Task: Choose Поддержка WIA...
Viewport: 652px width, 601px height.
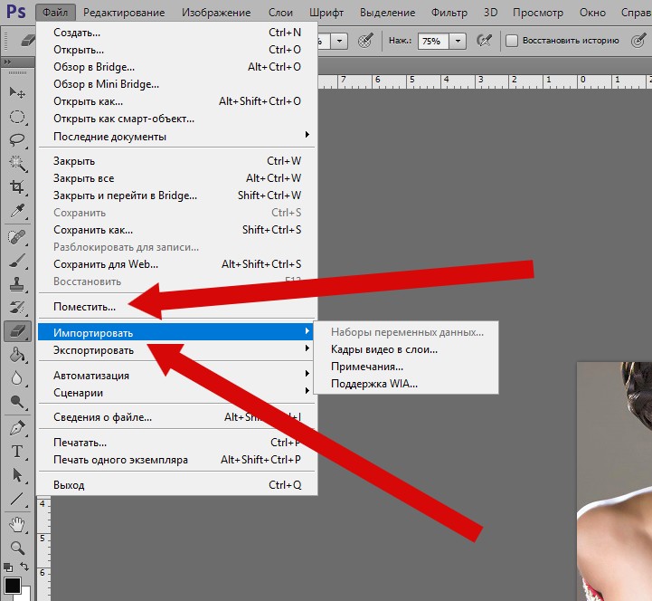Action: pos(406,384)
